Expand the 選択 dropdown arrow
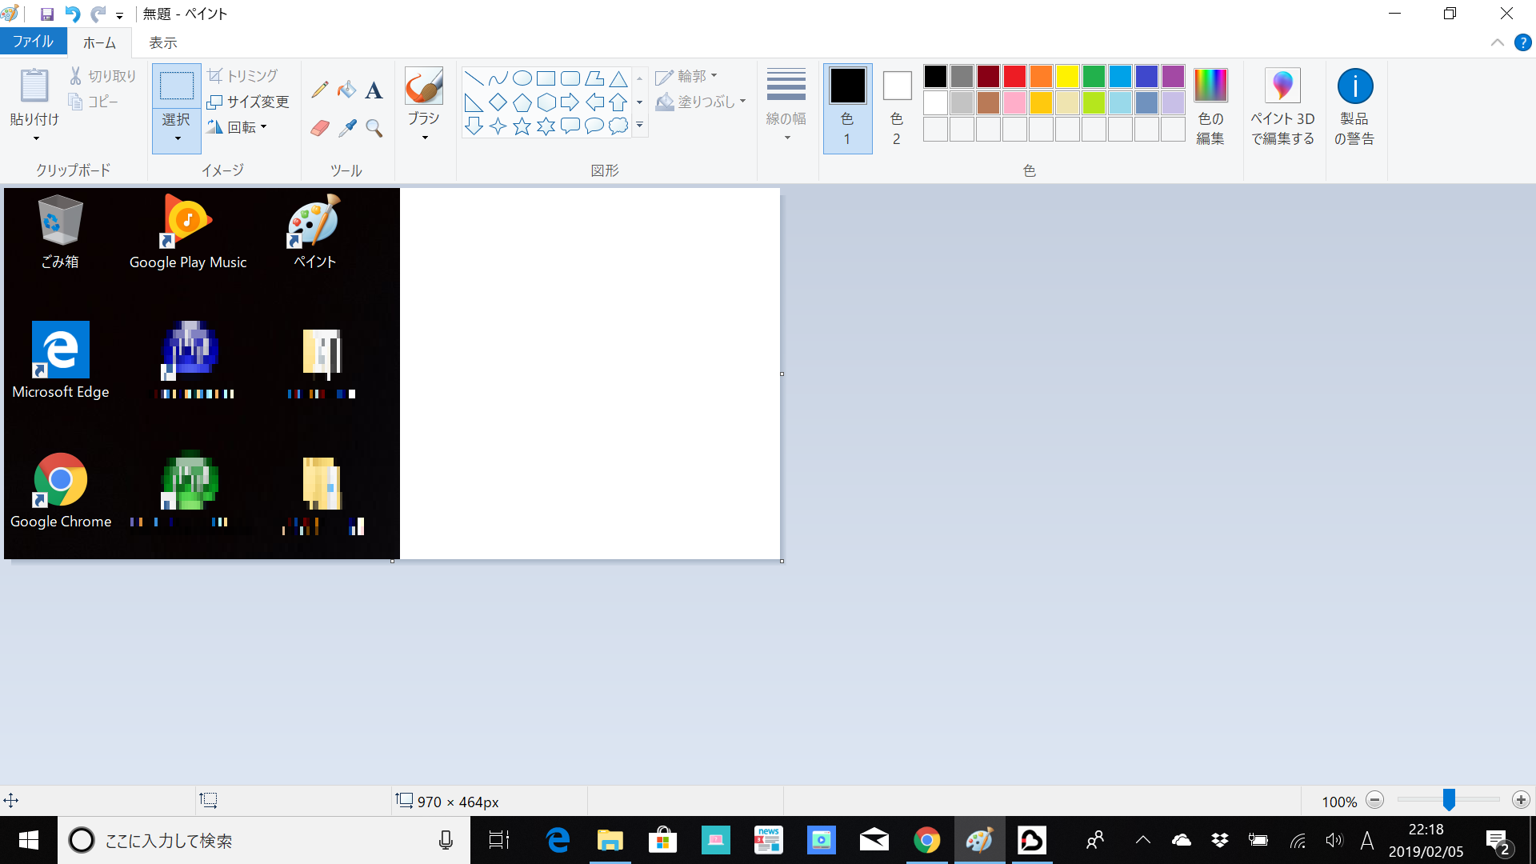Viewport: 1536px width, 864px height. [x=177, y=138]
